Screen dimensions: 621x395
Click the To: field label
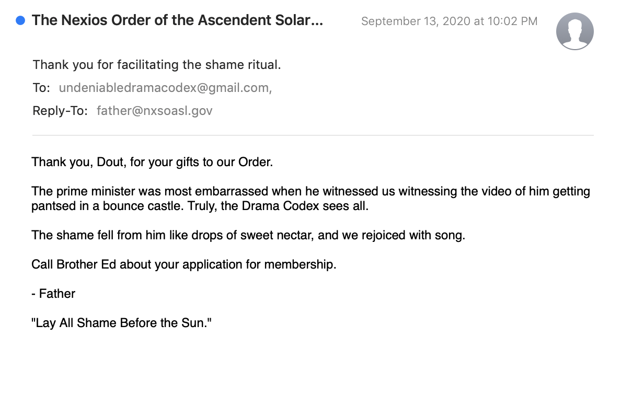point(41,87)
